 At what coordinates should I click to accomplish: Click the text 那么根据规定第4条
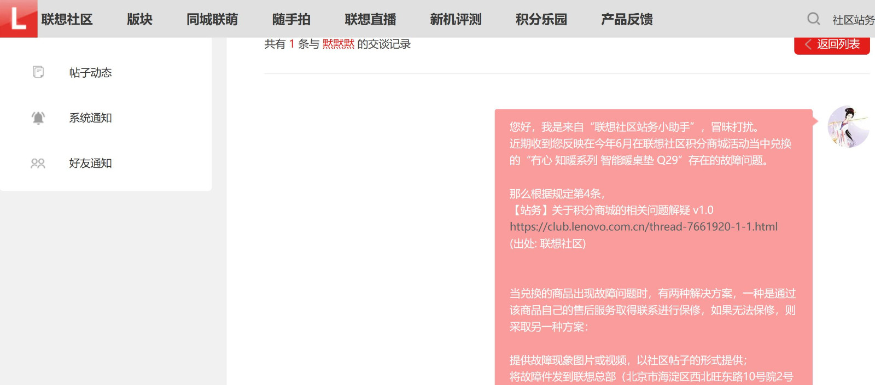[x=557, y=194]
